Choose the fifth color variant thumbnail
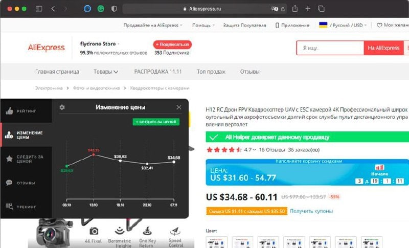Screen dimensions: 409x248 click(x=320, y=242)
